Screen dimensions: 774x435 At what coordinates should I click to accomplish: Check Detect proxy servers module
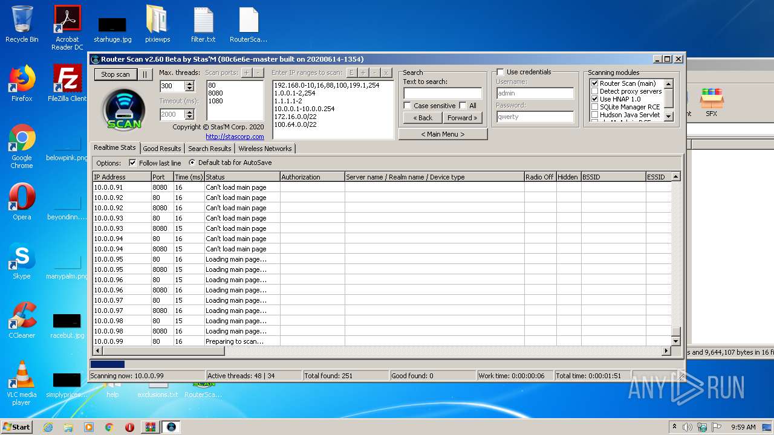point(594,91)
